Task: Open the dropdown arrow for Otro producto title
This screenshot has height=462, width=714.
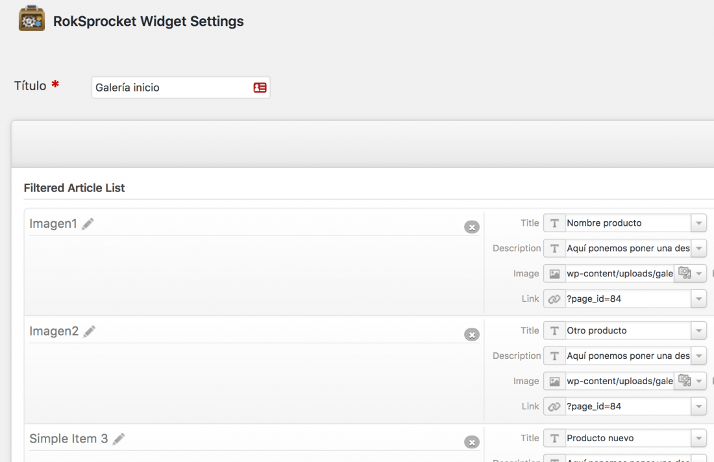Action: point(698,330)
